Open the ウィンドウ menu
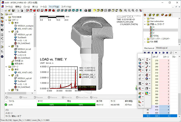Viewport: 181px width, 122px height. (54, 7)
